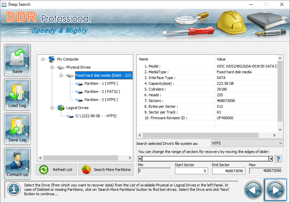
Task: Click the My Computer icon in tree
Action: (x=52, y=59)
